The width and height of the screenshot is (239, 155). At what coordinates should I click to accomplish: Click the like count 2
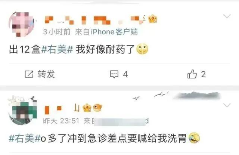(203, 74)
